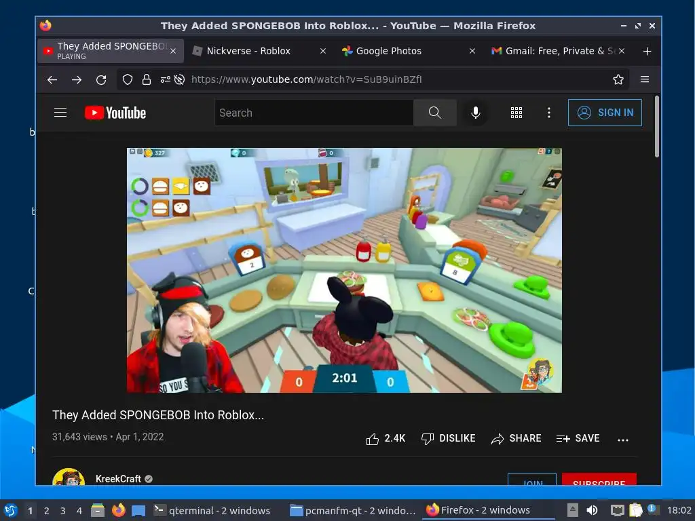The width and height of the screenshot is (695, 521).
Task: Open pcmanfm-qt windows group in taskbar
Action: (x=352, y=510)
